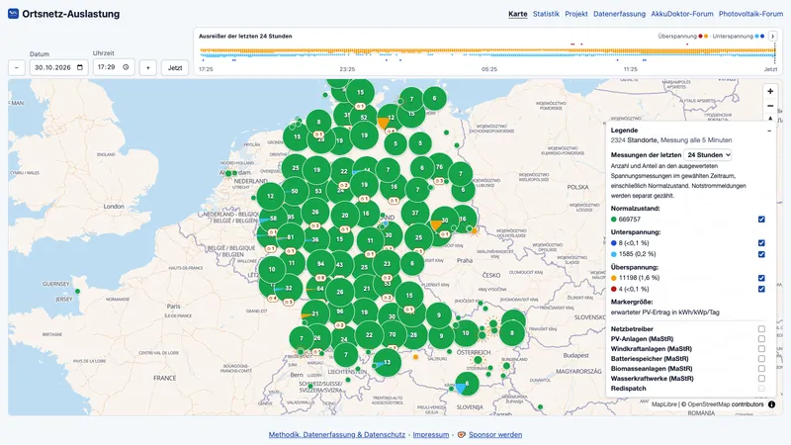791x445 pixels.
Task: Click the cluster marker labeled 52
Action: pyautogui.click(x=364, y=118)
